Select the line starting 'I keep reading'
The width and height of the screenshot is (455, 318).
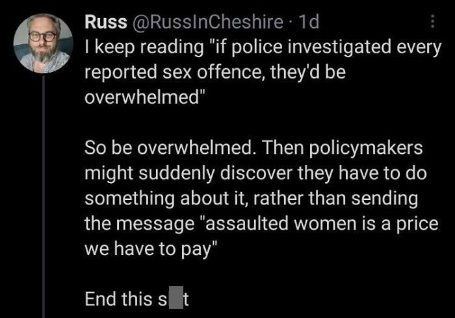(x=263, y=47)
